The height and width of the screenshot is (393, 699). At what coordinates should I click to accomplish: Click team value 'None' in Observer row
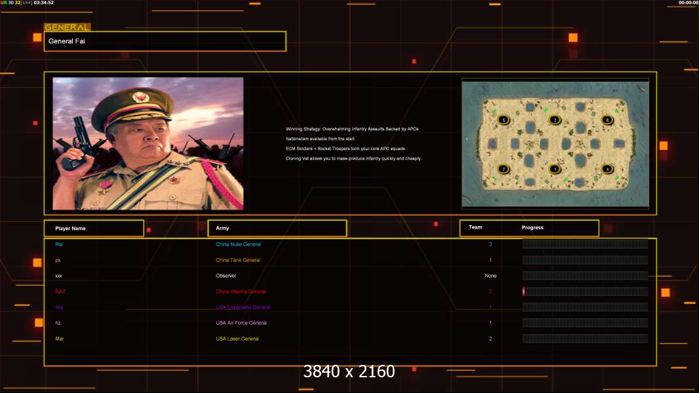[x=490, y=276]
